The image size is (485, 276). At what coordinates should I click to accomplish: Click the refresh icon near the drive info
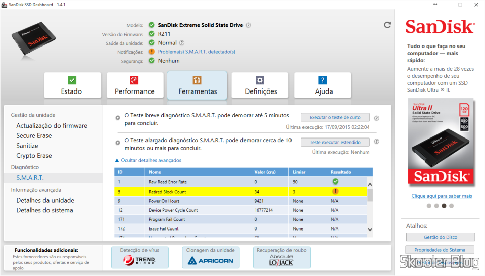pos(387,25)
